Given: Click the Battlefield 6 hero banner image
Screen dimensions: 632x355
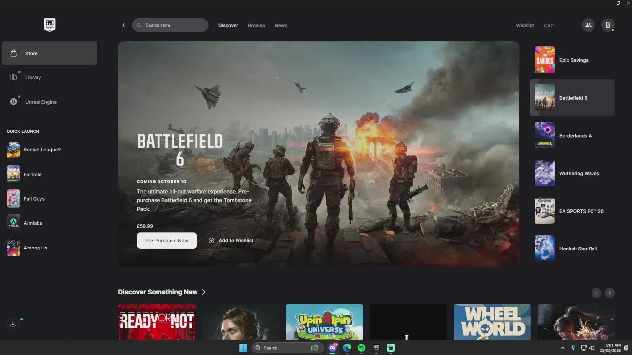Looking at the screenshot, I should 318,154.
